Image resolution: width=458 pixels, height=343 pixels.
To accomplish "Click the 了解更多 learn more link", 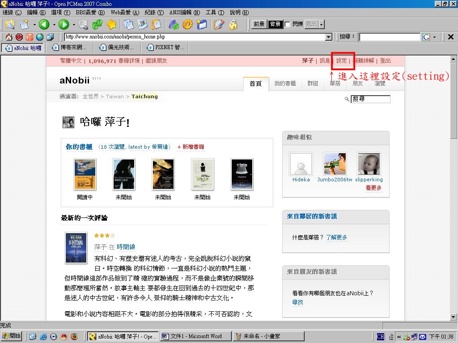I will coord(336,238).
